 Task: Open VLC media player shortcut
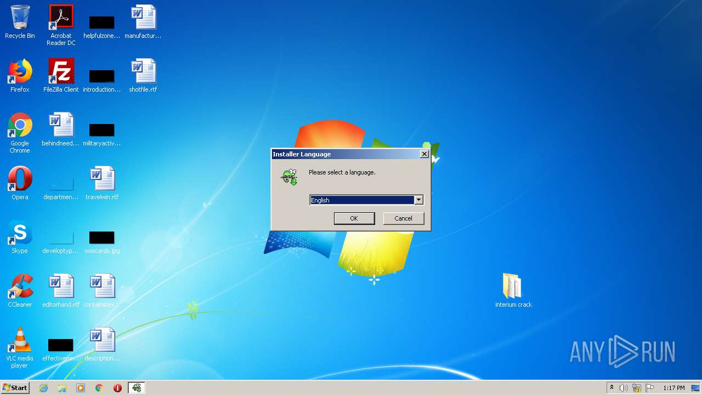click(20, 348)
